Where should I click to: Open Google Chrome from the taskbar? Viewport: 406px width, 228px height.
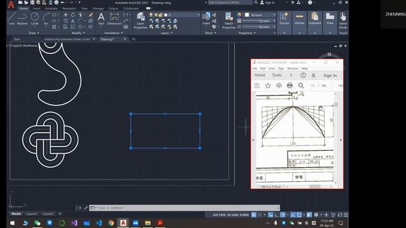tap(111, 223)
